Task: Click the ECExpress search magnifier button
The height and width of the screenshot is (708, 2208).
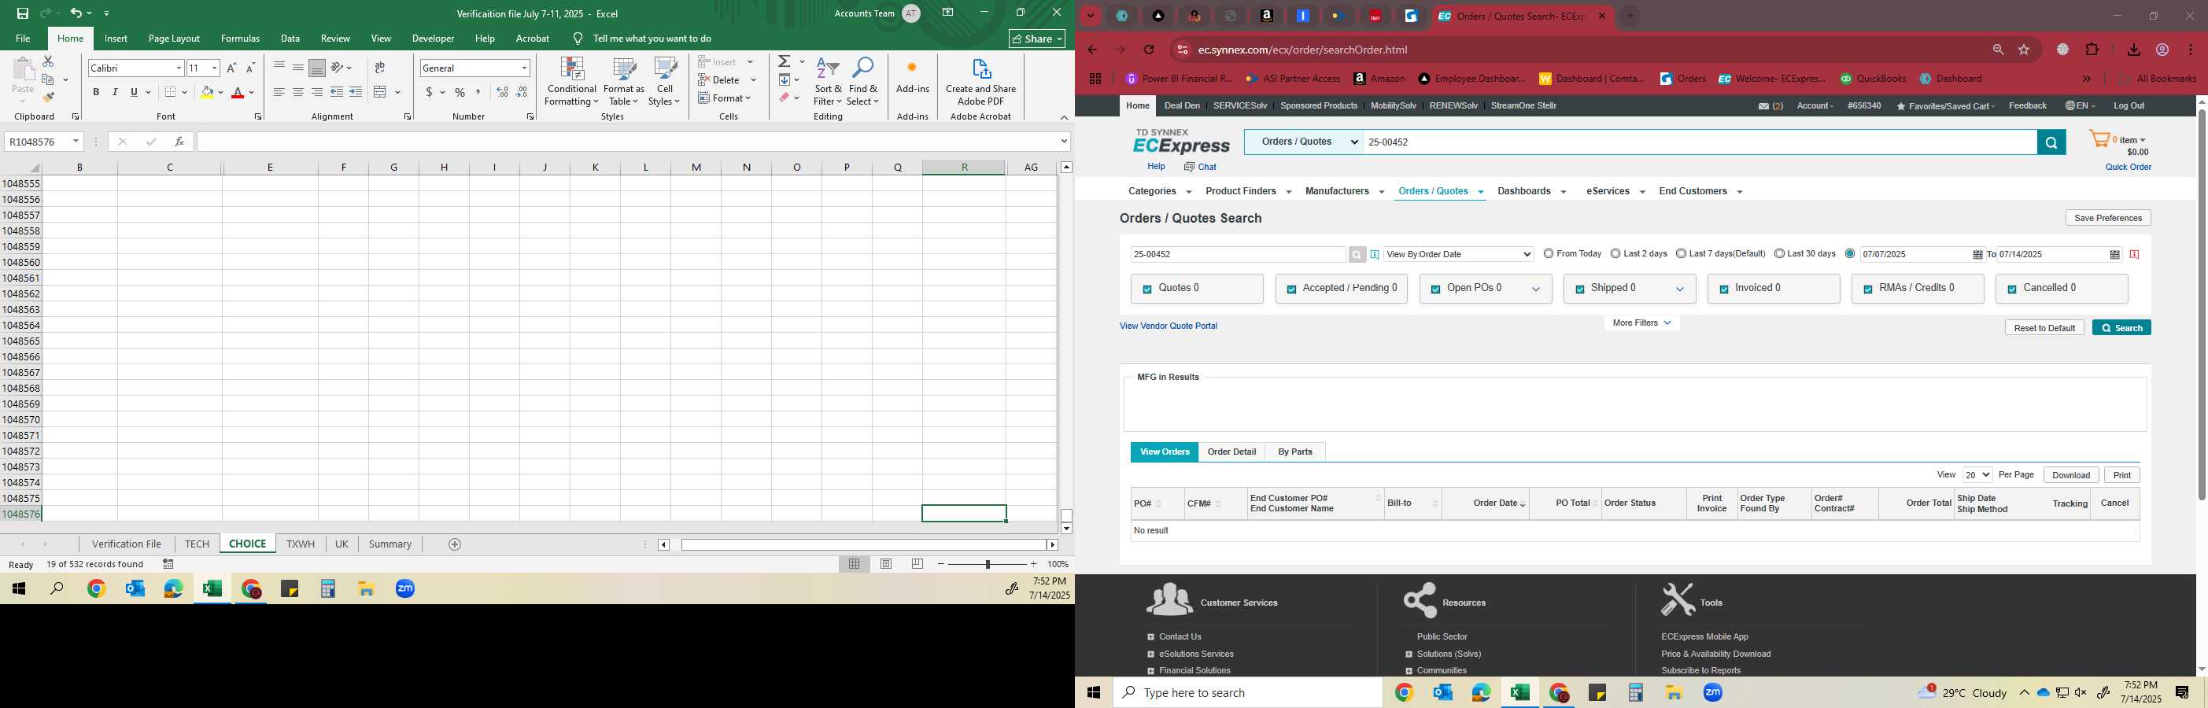Action: click(x=2051, y=143)
